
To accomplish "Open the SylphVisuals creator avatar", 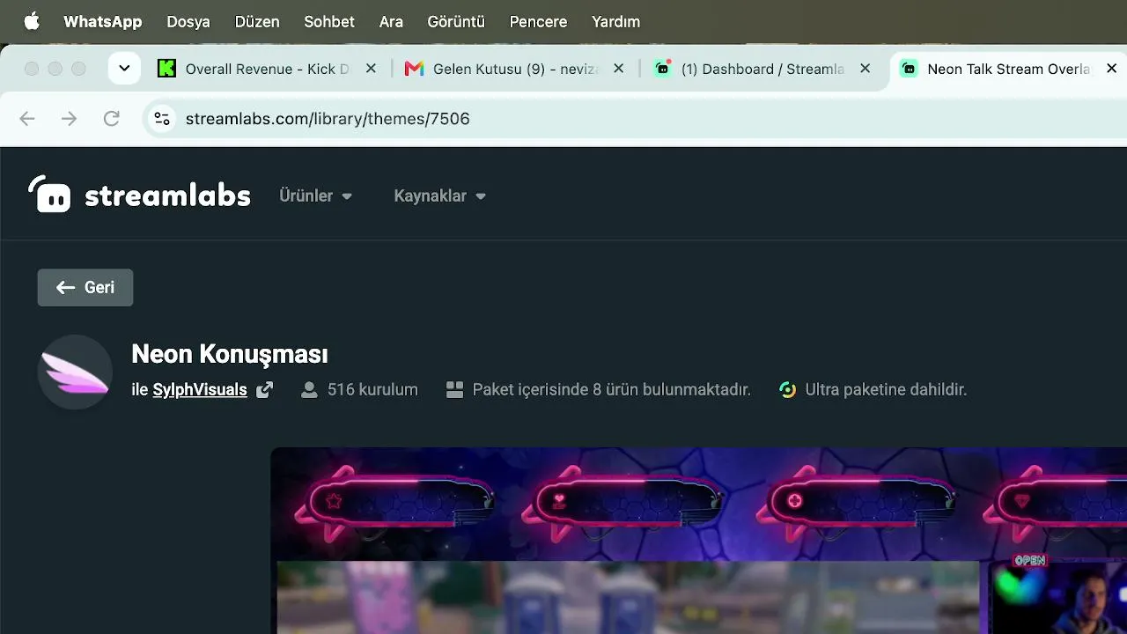I will [75, 372].
